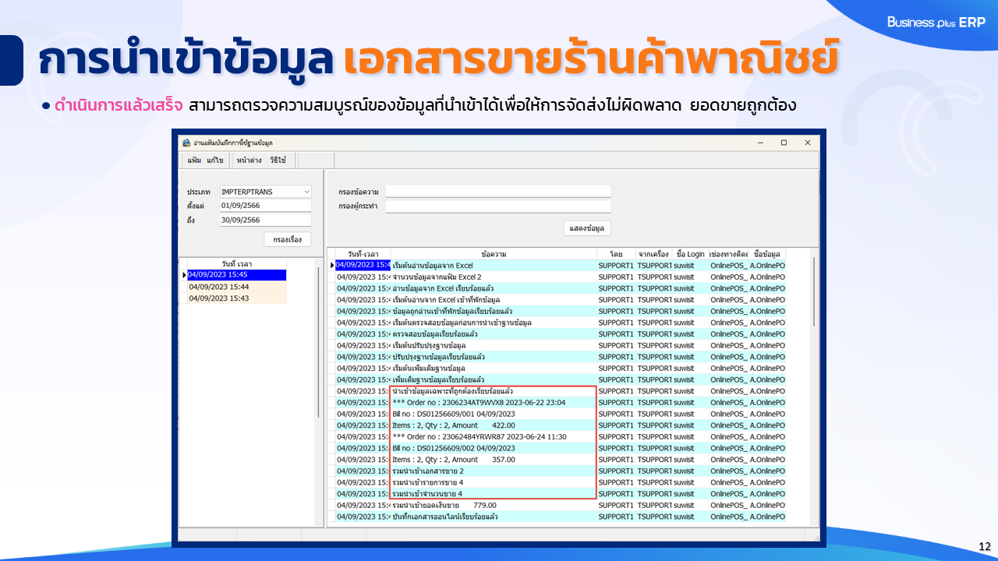Select the row with Order no 2306234AT9WVX8
This screenshot has width=998, height=561.
click(493, 402)
